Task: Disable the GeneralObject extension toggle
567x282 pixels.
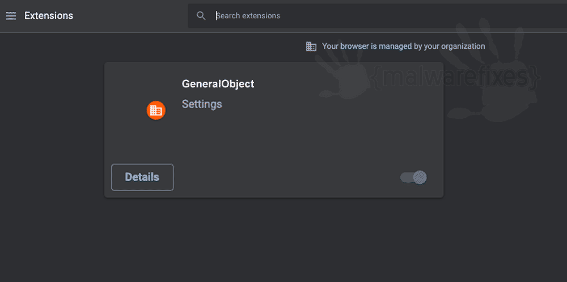Action: click(413, 178)
